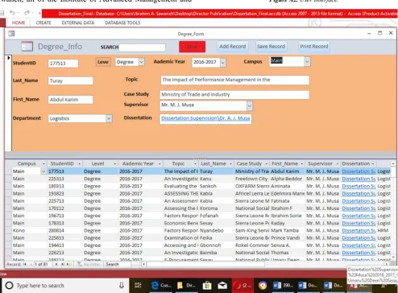The height and width of the screenshot is (293, 398).
Task: Open the Mail app on the taskbar
Action: pos(222,286)
